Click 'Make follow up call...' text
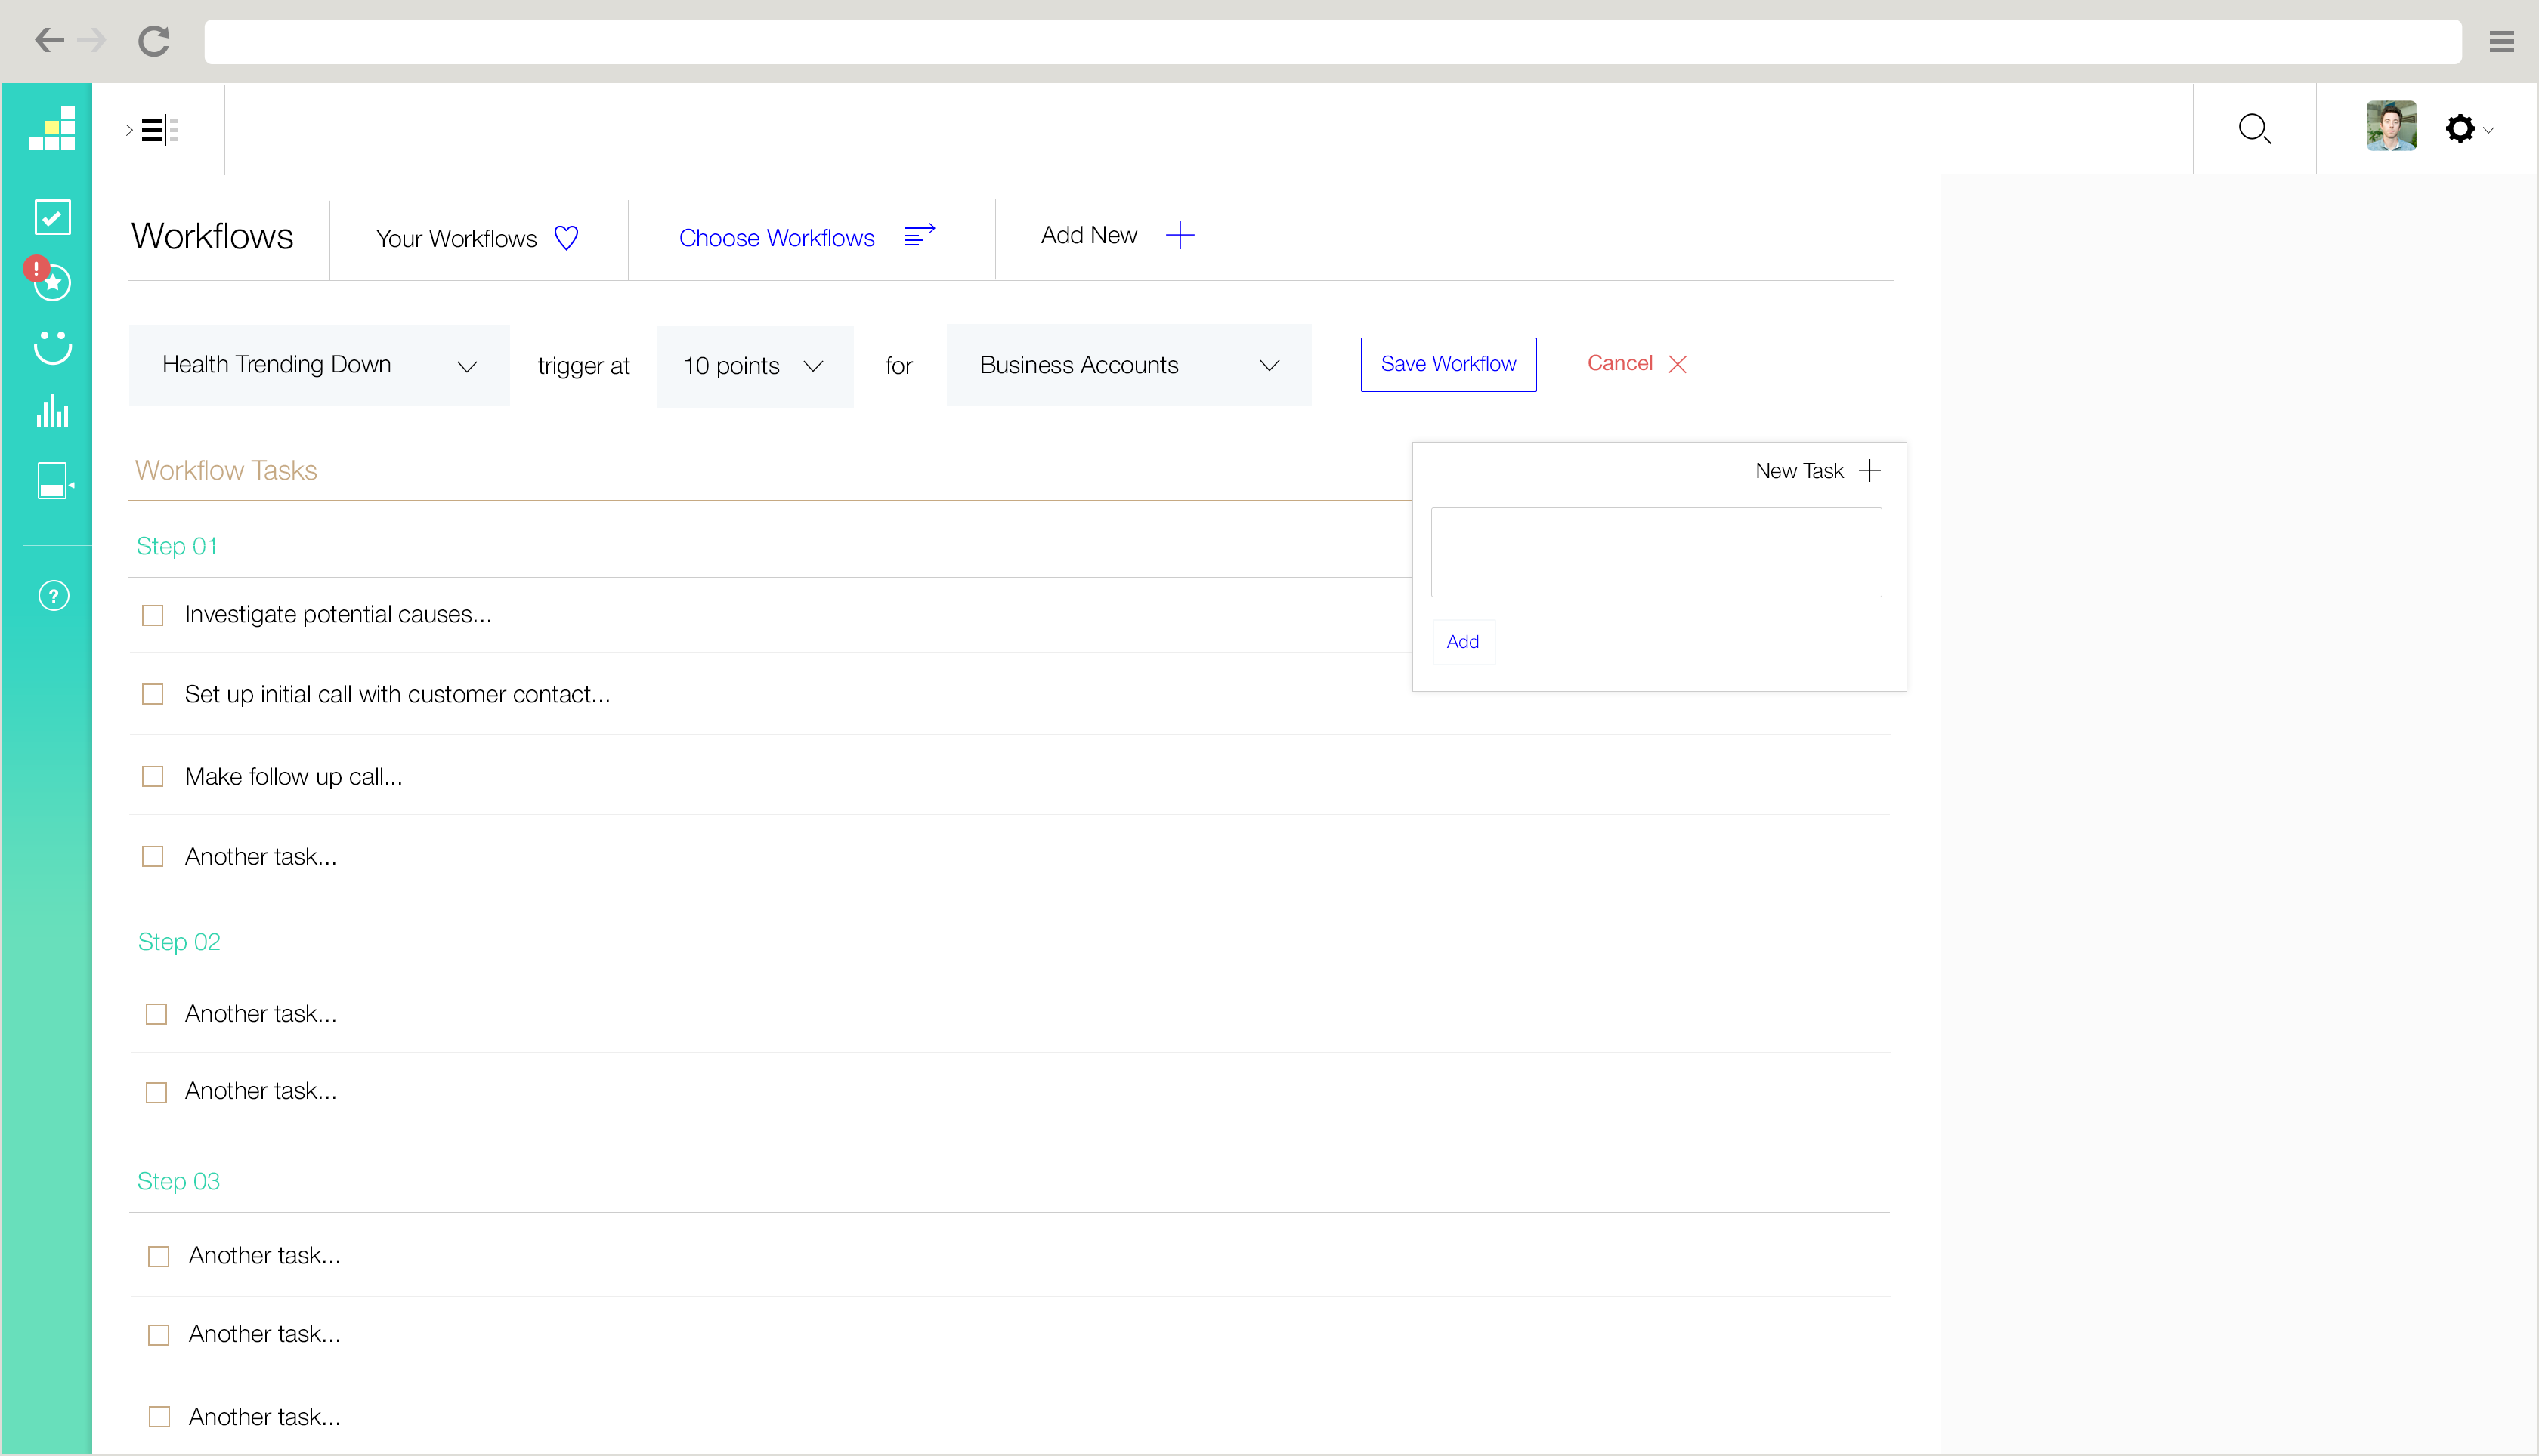This screenshot has height=1456, width=2539. pyautogui.click(x=293, y=776)
